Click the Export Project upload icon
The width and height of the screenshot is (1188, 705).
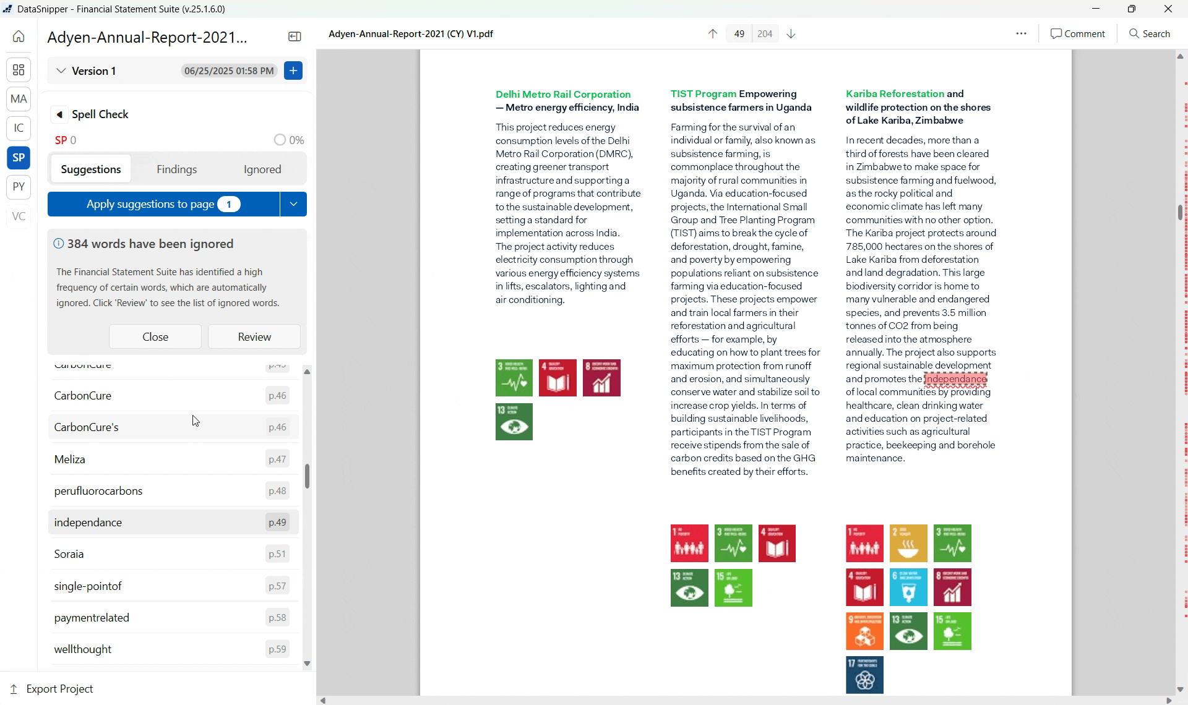point(14,689)
